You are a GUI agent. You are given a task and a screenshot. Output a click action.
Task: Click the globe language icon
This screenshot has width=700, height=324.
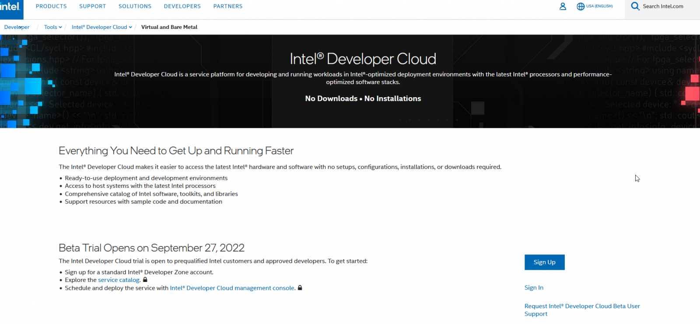tap(581, 7)
